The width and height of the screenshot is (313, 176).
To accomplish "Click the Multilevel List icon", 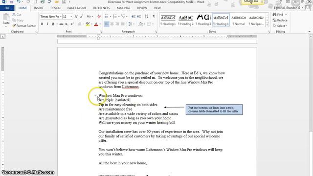I will point(123,17).
